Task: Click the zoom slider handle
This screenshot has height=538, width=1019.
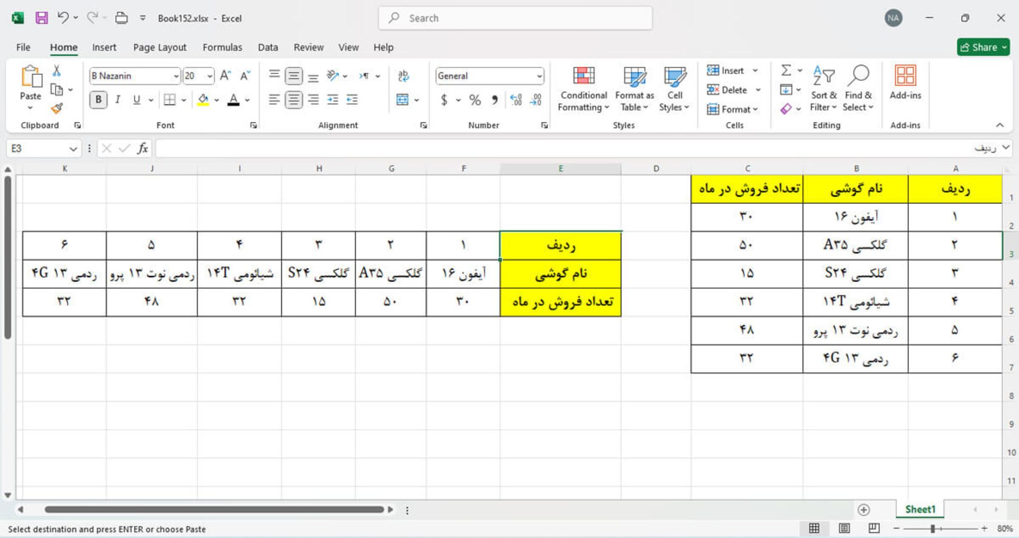Action: pyautogui.click(x=932, y=528)
